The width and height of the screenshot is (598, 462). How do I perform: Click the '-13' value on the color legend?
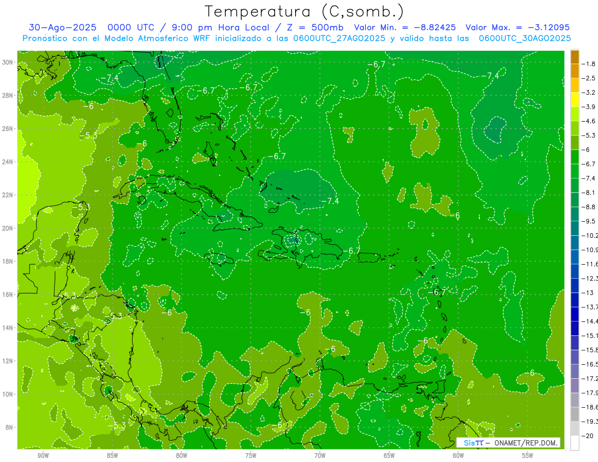click(588, 293)
